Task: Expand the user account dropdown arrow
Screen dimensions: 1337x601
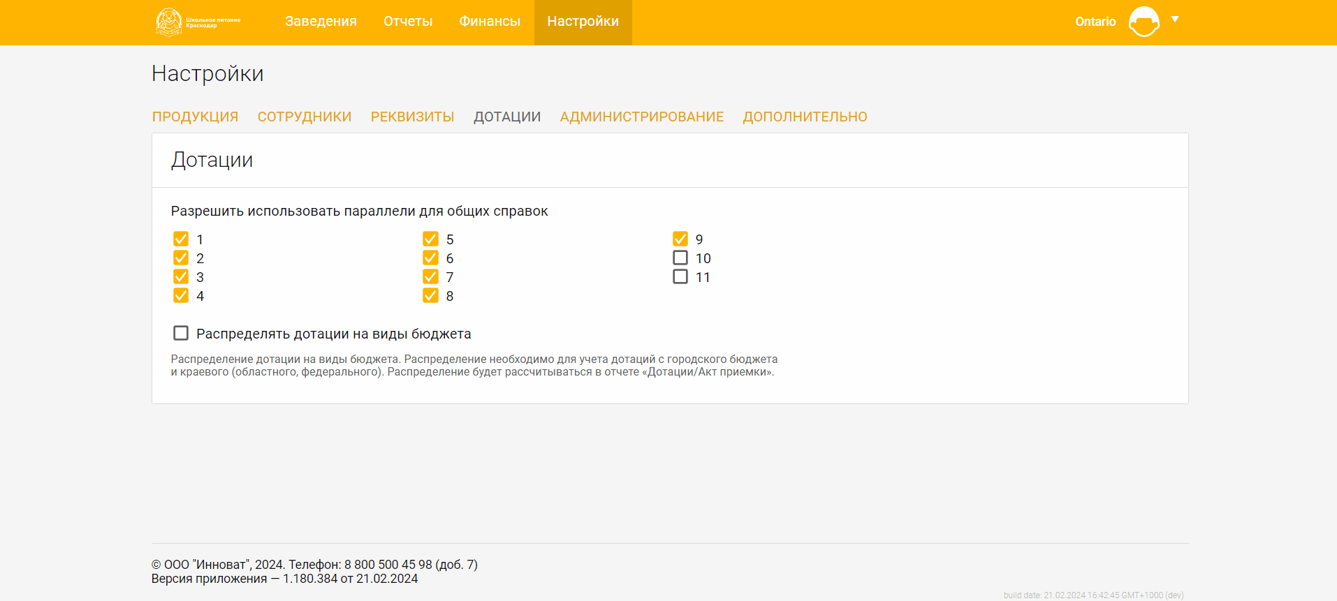Action: [x=1175, y=20]
